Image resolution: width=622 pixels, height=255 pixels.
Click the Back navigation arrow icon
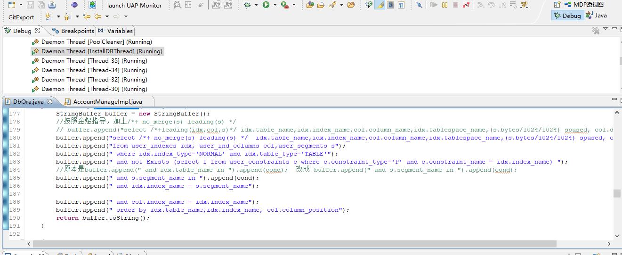click(98, 16)
